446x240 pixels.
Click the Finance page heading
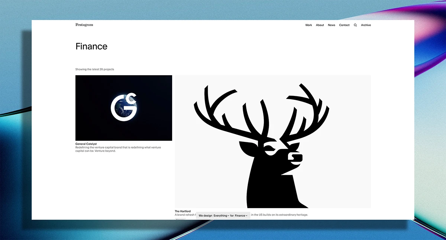point(91,46)
